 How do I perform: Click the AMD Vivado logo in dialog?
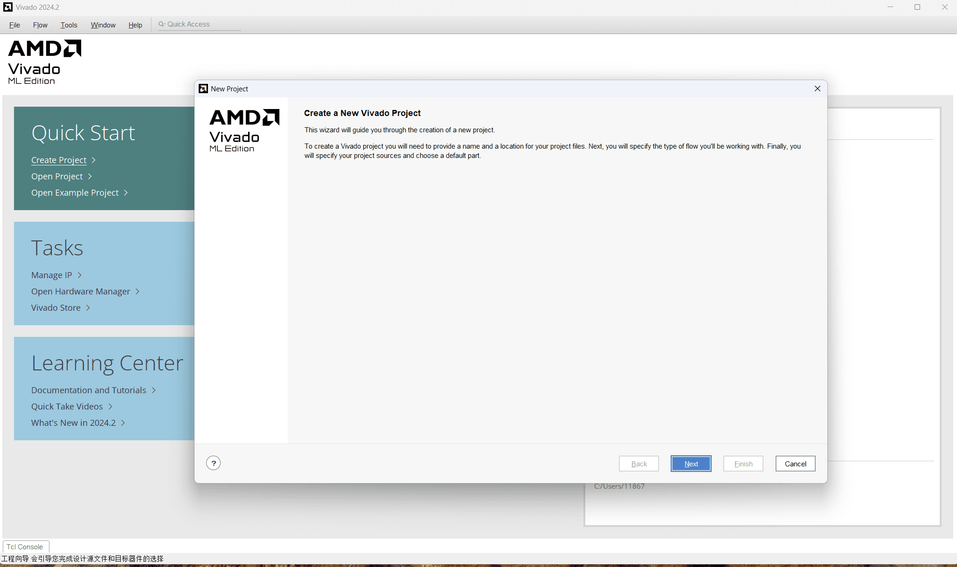244,130
